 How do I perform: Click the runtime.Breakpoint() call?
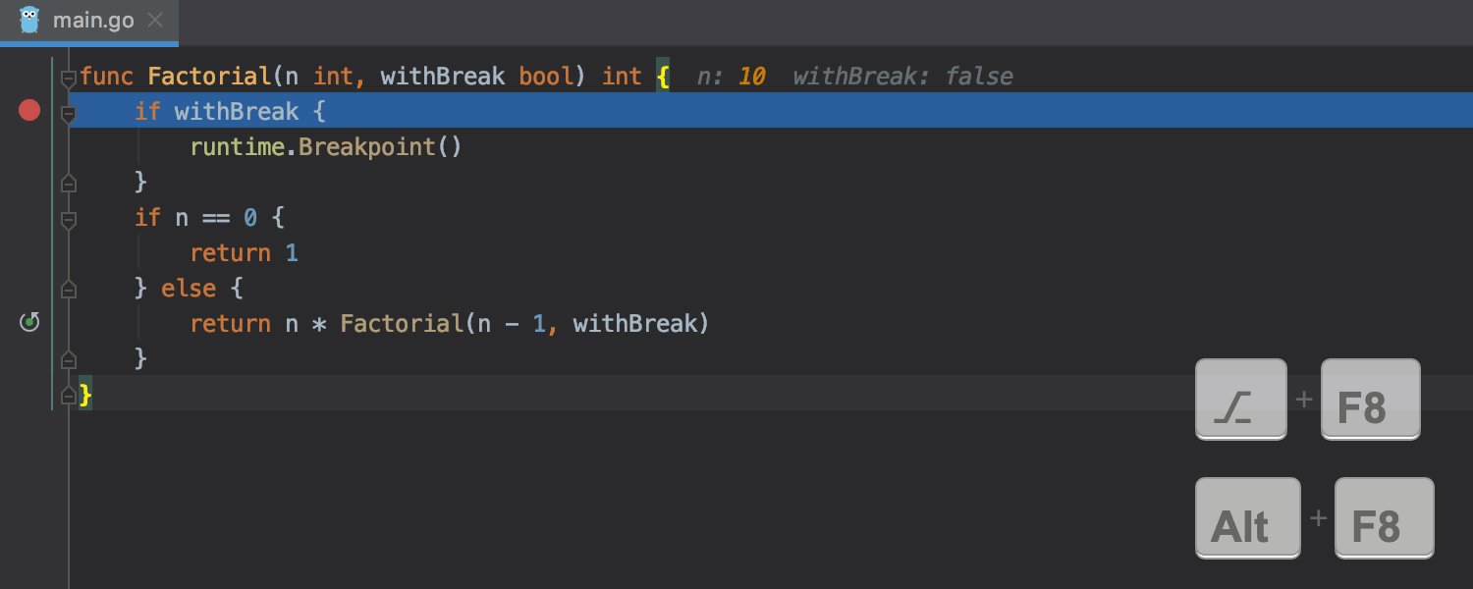click(325, 147)
